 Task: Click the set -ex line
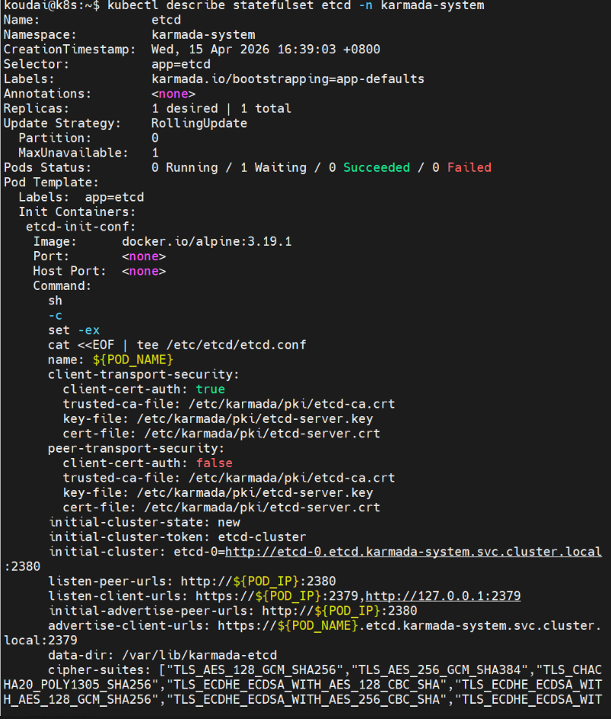tap(74, 330)
